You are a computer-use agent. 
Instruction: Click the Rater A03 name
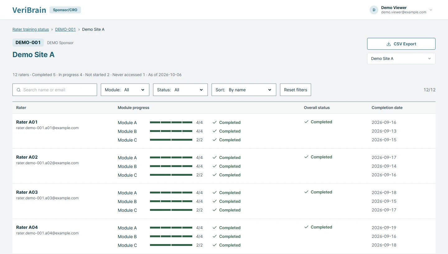click(x=27, y=192)
